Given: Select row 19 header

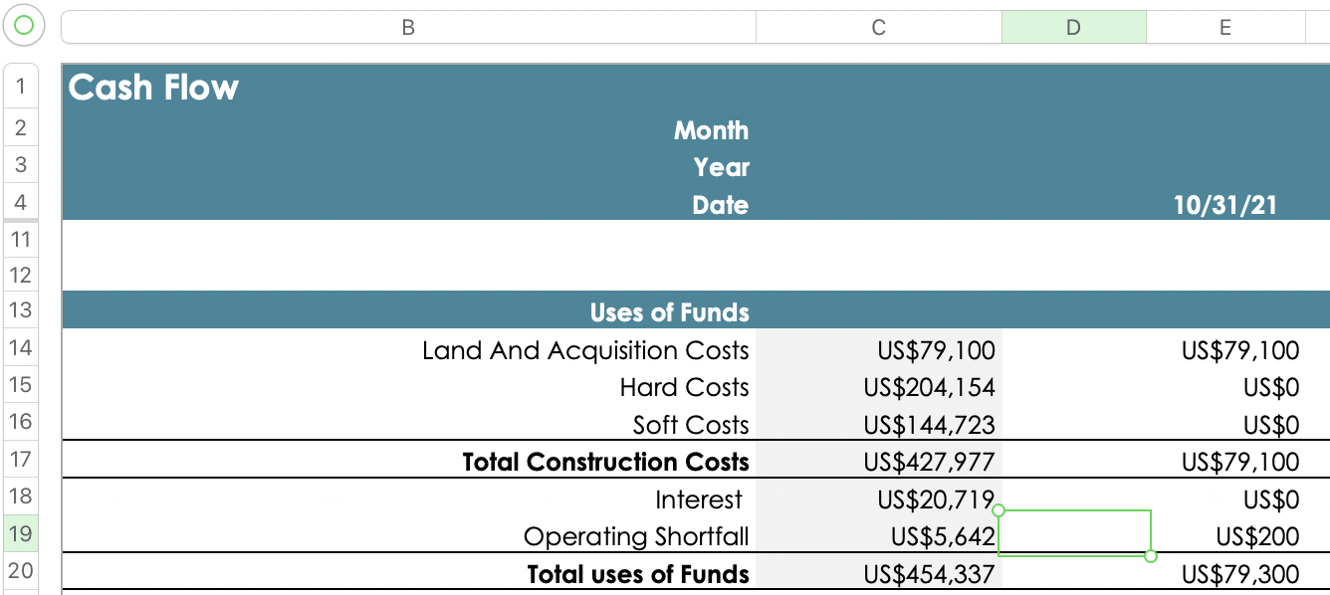Looking at the screenshot, I should tap(20, 534).
